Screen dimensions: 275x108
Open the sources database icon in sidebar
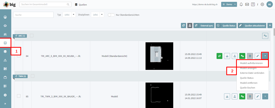tap(5, 43)
